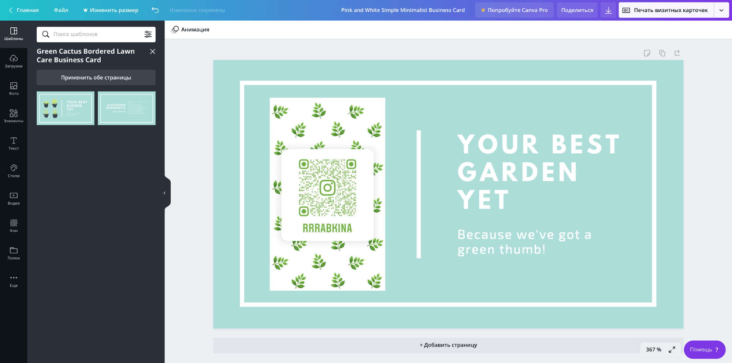Open the Фон background panel
Image resolution: width=732 pixels, height=363 pixels.
click(14, 226)
